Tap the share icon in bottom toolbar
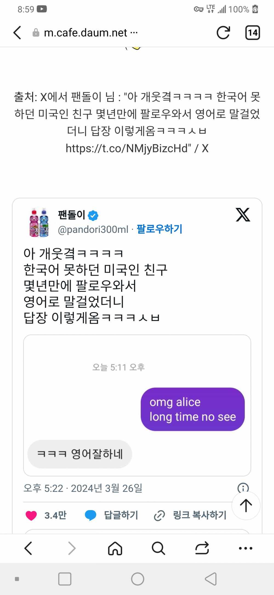The width and height of the screenshot is (274, 595). [x=202, y=548]
